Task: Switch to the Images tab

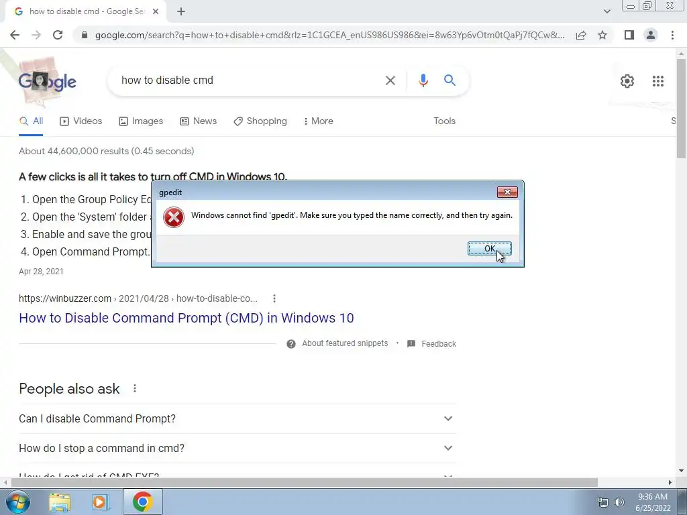Action: tap(141, 121)
